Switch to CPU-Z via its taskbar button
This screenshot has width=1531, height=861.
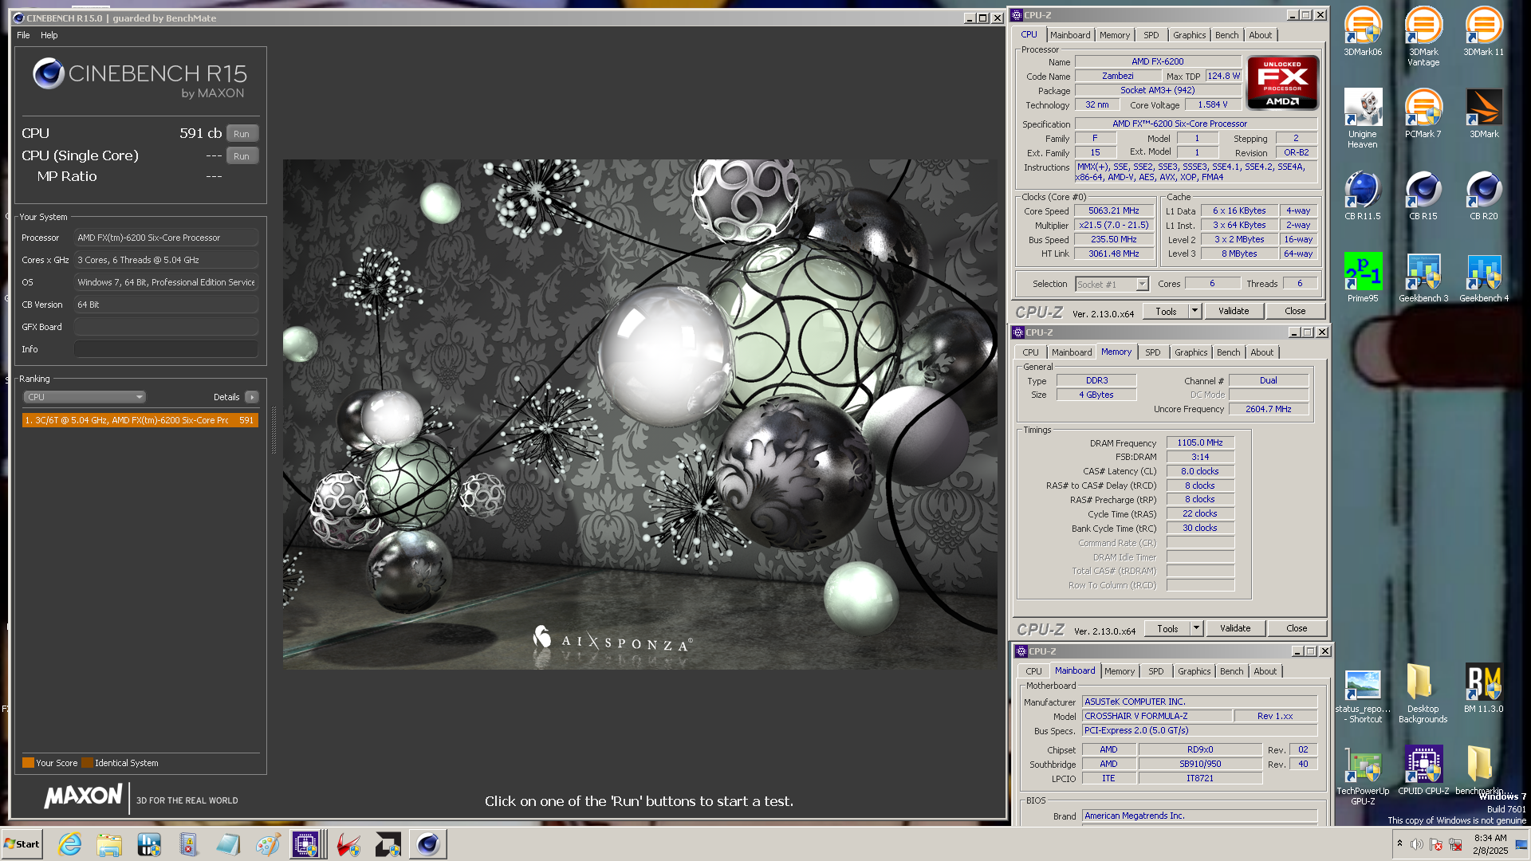pyautogui.click(x=307, y=844)
